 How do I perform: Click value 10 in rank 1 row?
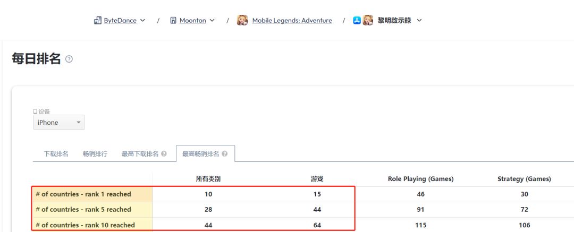(x=208, y=194)
